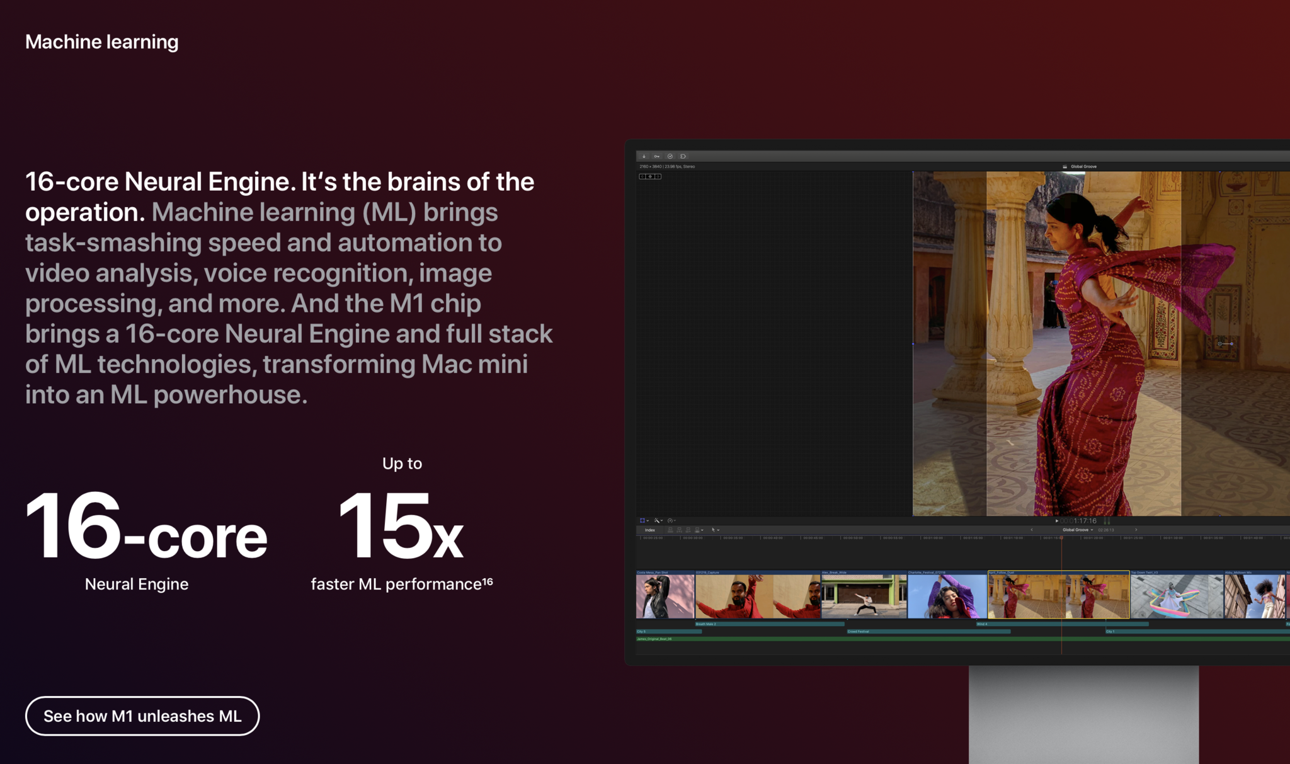Click the add keyframe diamond button
The height and width of the screenshot is (764, 1290).
[650, 176]
